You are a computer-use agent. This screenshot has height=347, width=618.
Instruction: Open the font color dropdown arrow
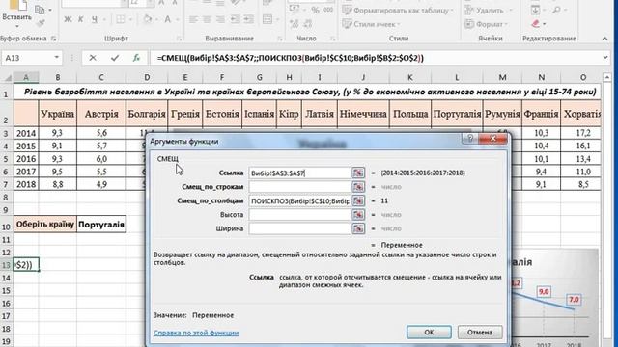177,19
